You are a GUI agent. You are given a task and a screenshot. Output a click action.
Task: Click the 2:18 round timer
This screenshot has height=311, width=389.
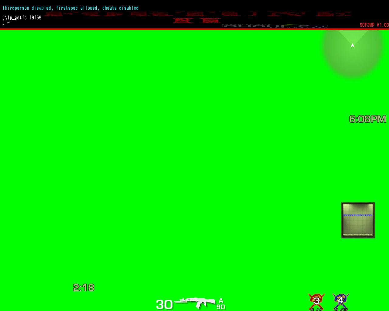84,288
